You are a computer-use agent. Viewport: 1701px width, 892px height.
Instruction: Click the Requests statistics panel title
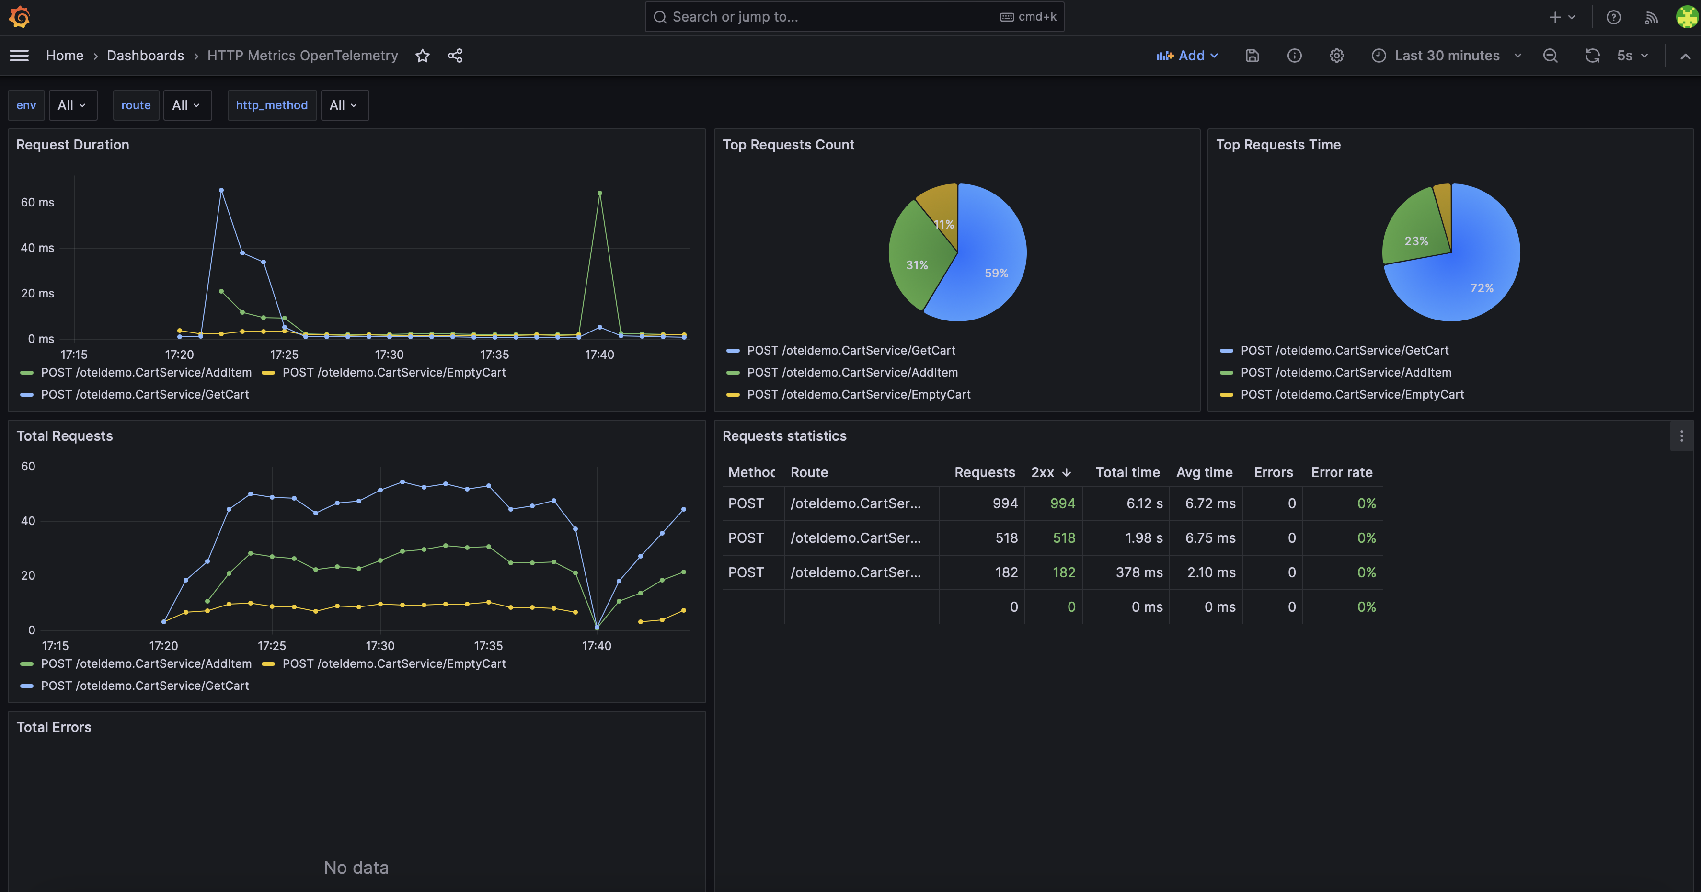point(784,436)
